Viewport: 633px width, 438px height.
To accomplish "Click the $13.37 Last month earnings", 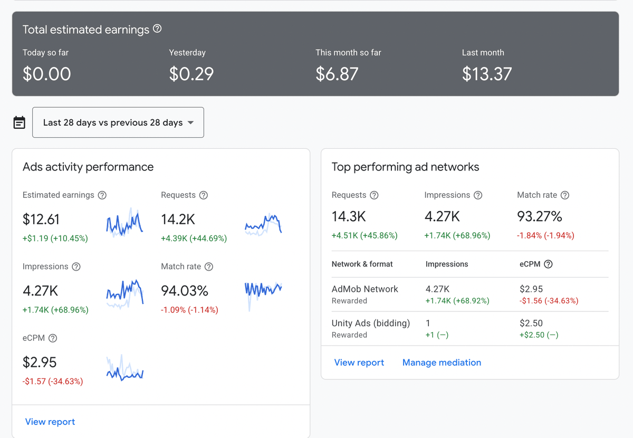I will coord(487,74).
